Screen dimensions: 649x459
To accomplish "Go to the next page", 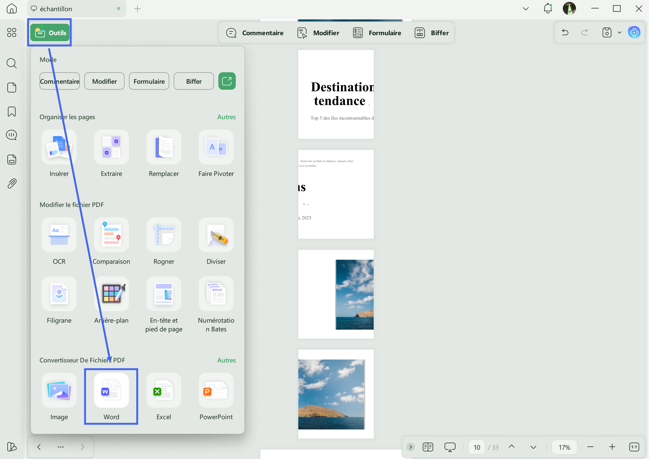I will 533,447.
